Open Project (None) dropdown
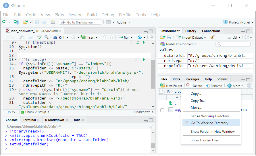Screen dimensions: 256x156 point(238,22)
